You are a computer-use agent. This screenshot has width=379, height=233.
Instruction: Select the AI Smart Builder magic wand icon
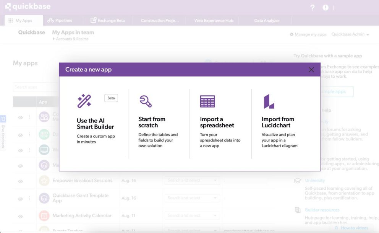(x=85, y=101)
